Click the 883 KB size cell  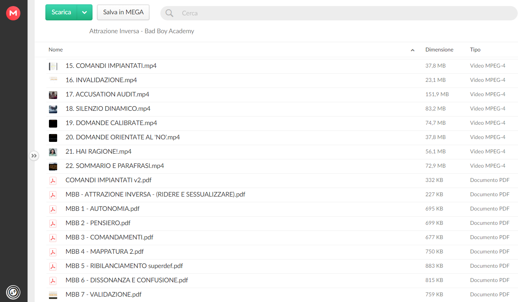[x=434, y=266]
